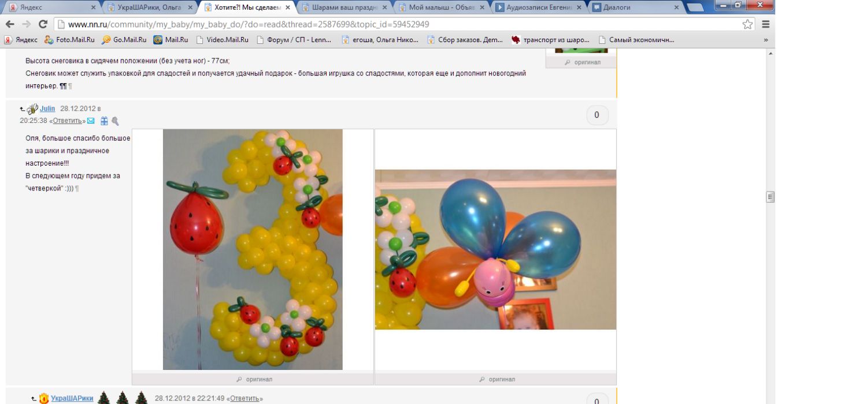The width and height of the screenshot is (867, 404).
Task: View original of the number three photo
Action: point(254,379)
